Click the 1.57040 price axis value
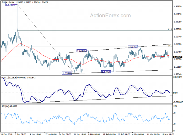This screenshot has height=137, width=183. (x=178, y=74)
